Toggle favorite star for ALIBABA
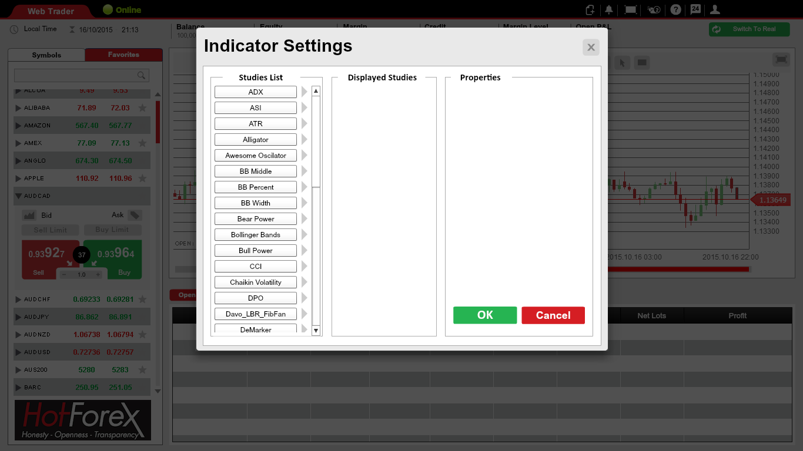Screen dimensions: 803x451 point(142,108)
